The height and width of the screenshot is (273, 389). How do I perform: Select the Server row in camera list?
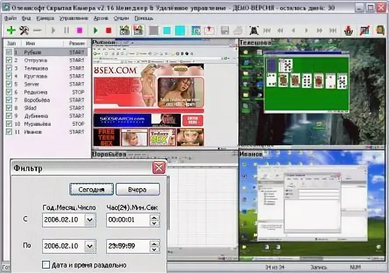pyautogui.click(x=46, y=84)
